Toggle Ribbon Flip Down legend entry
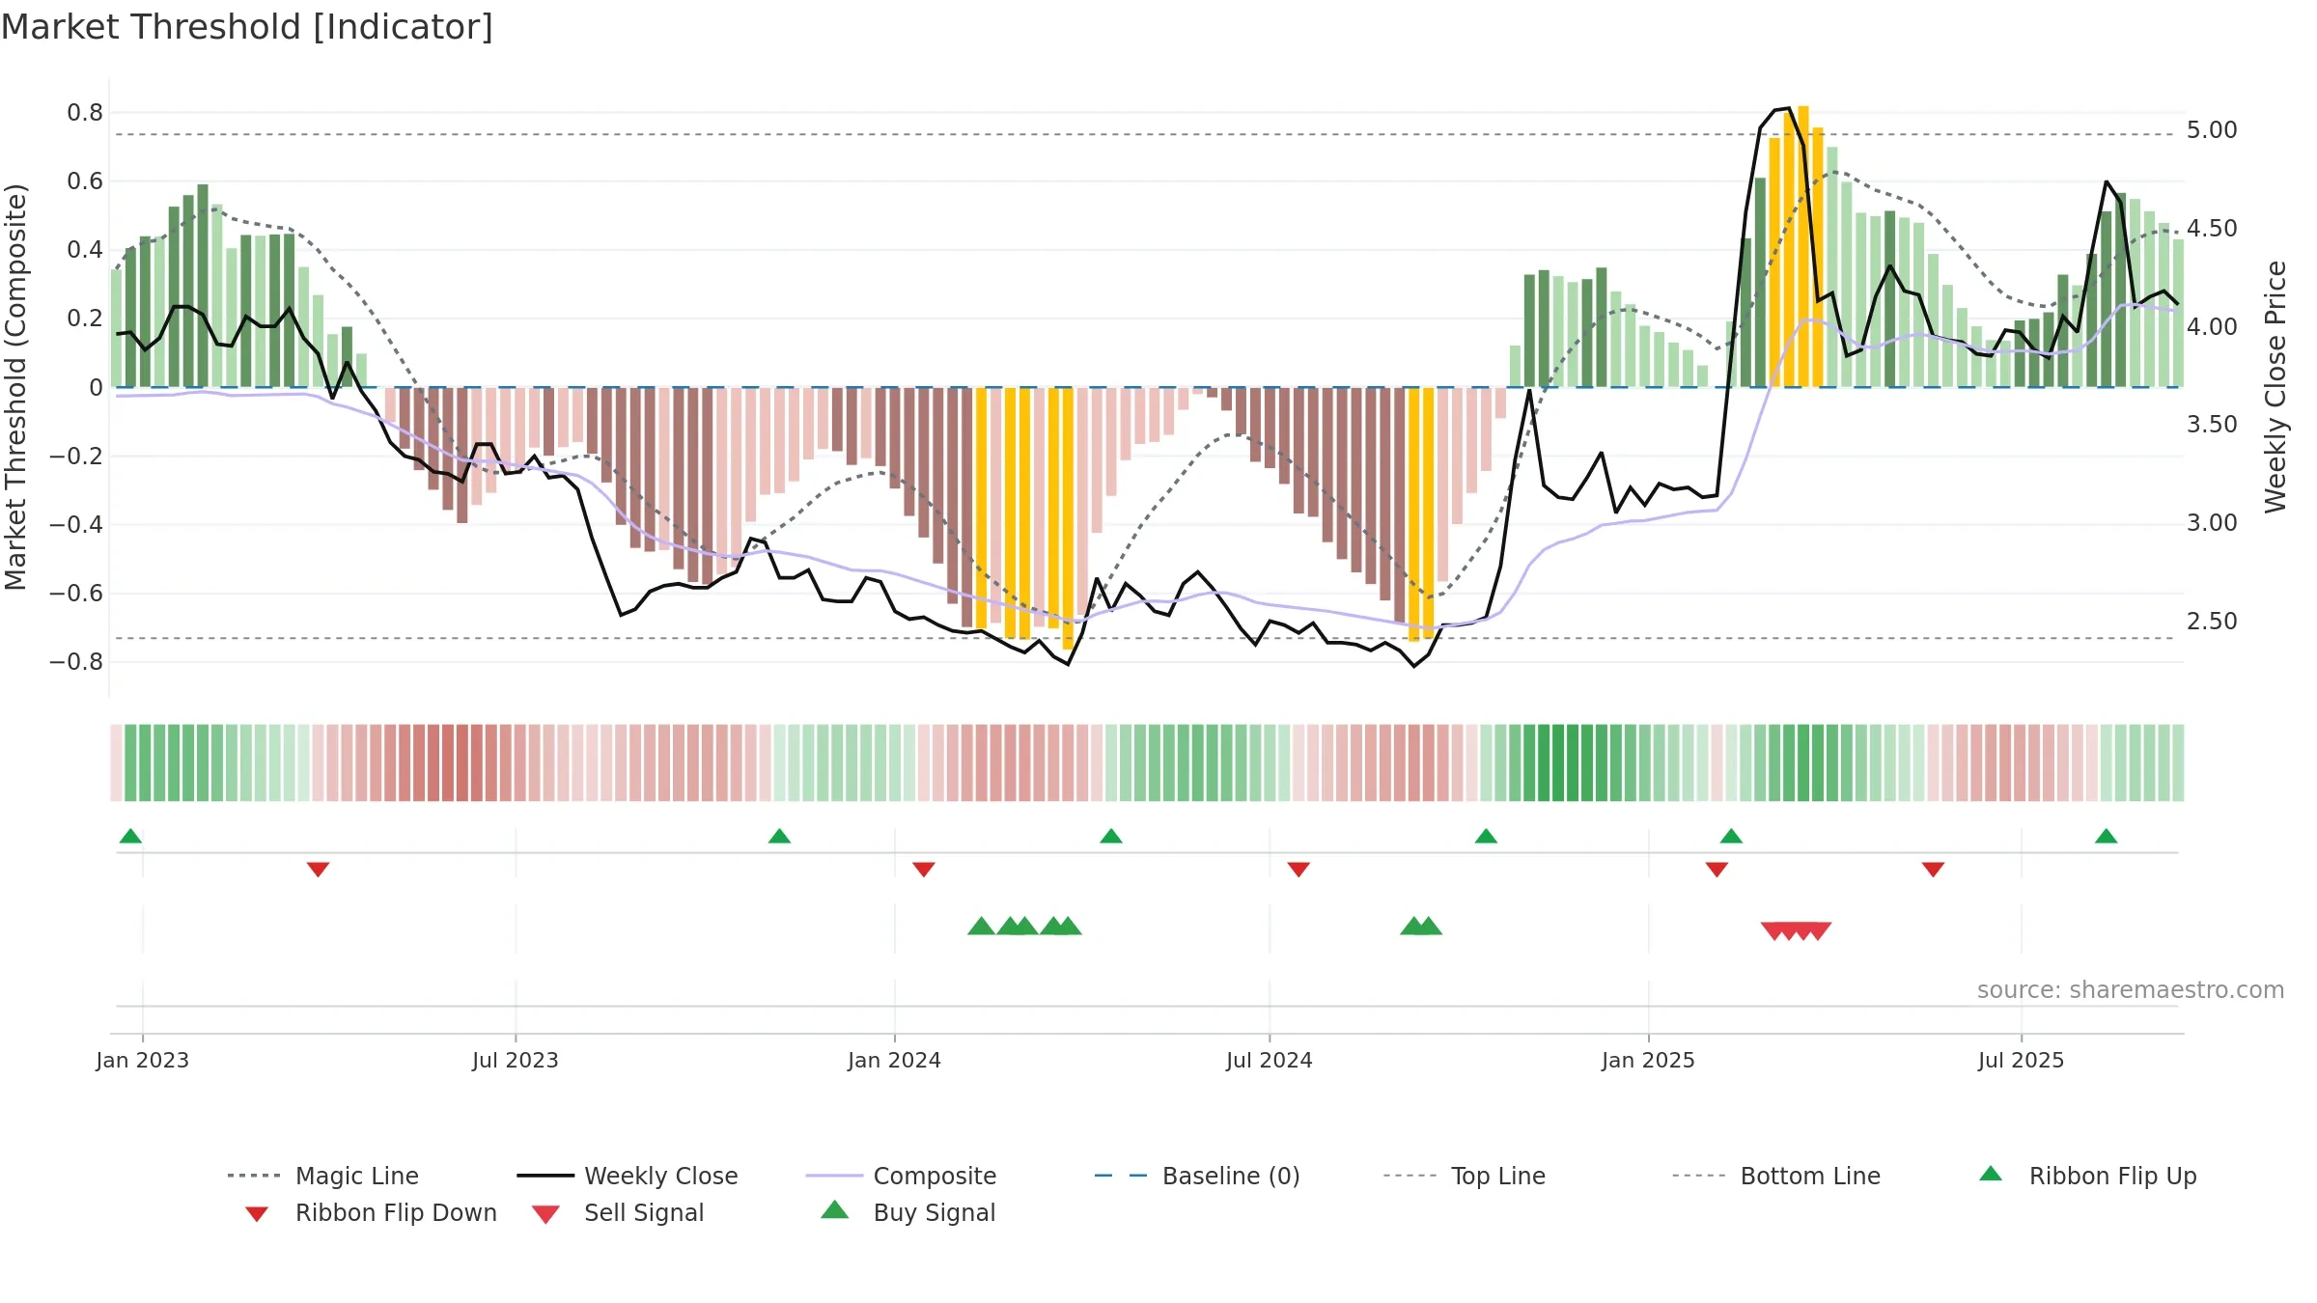This screenshot has height=1303, width=2317. [x=371, y=1213]
